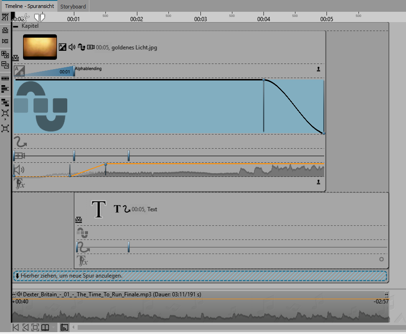This screenshot has width=406, height=334.
Task: Click the large T icon on the Text object
Action: [99, 209]
